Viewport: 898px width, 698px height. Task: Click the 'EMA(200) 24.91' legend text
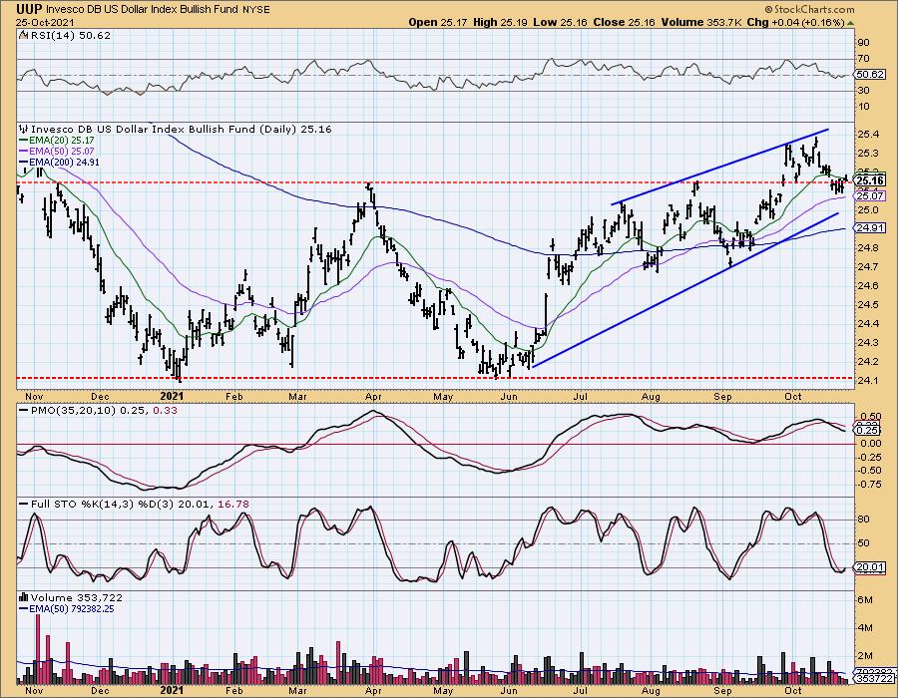(x=64, y=163)
